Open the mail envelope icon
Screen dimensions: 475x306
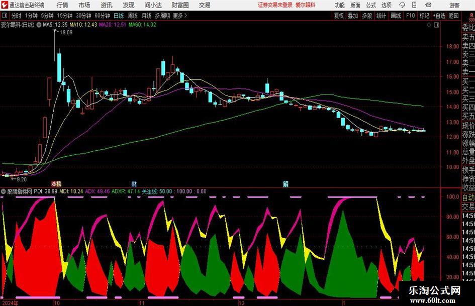(428, 5)
